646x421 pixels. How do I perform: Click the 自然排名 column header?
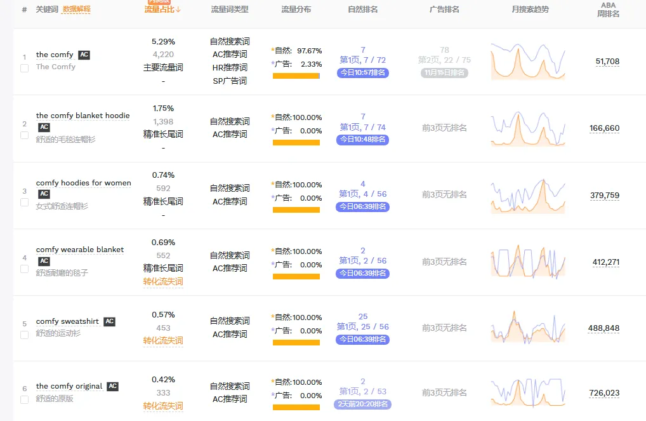click(x=362, y=9)
